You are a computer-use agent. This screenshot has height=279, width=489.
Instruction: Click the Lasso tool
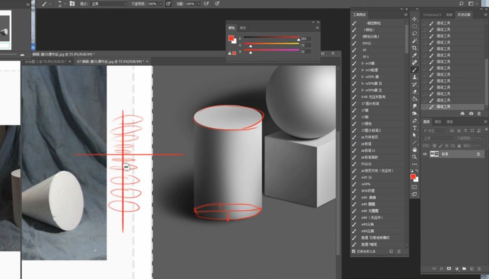414,34
